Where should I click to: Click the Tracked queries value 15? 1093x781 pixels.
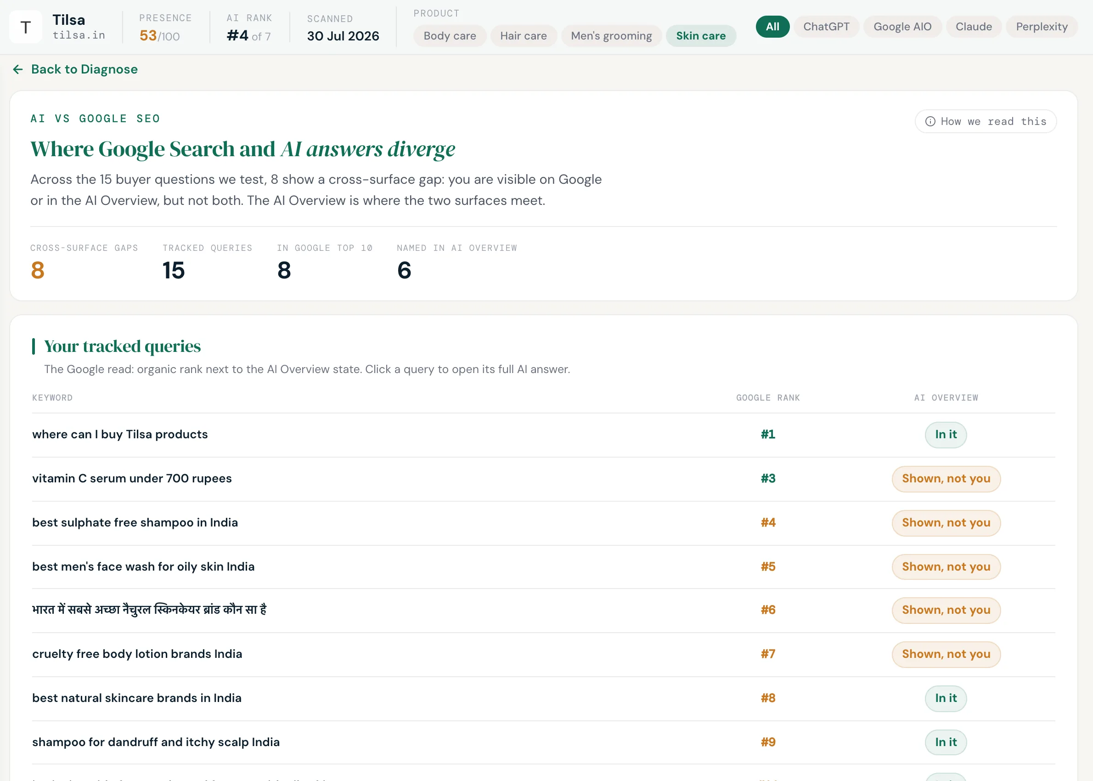pos(174,271)
